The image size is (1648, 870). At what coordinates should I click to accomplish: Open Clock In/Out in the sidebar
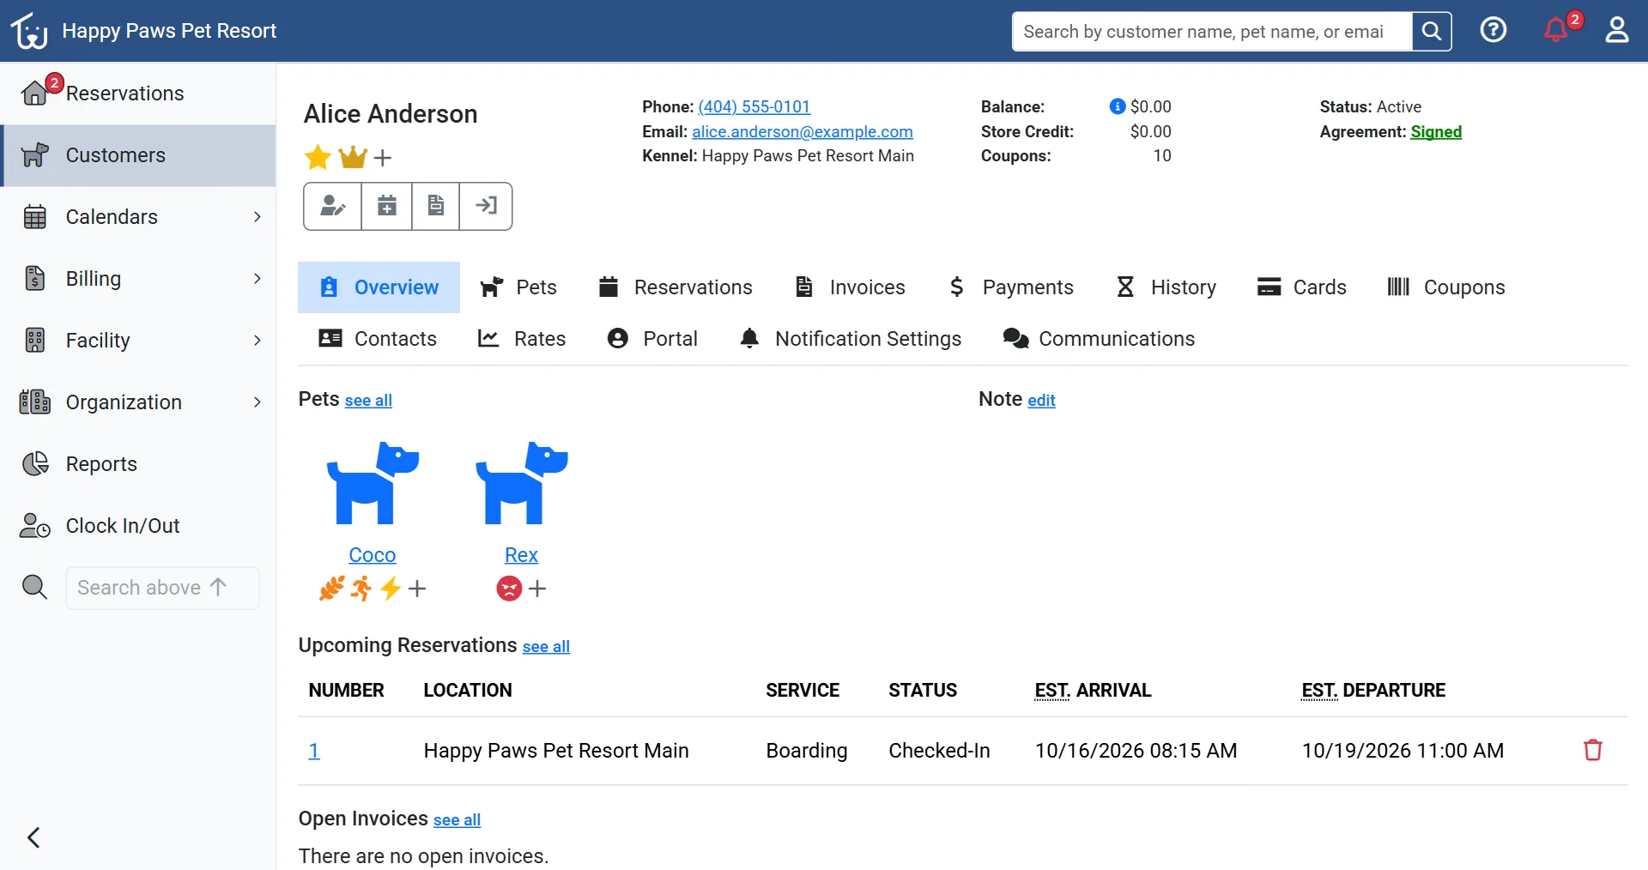tap(138, 526)
